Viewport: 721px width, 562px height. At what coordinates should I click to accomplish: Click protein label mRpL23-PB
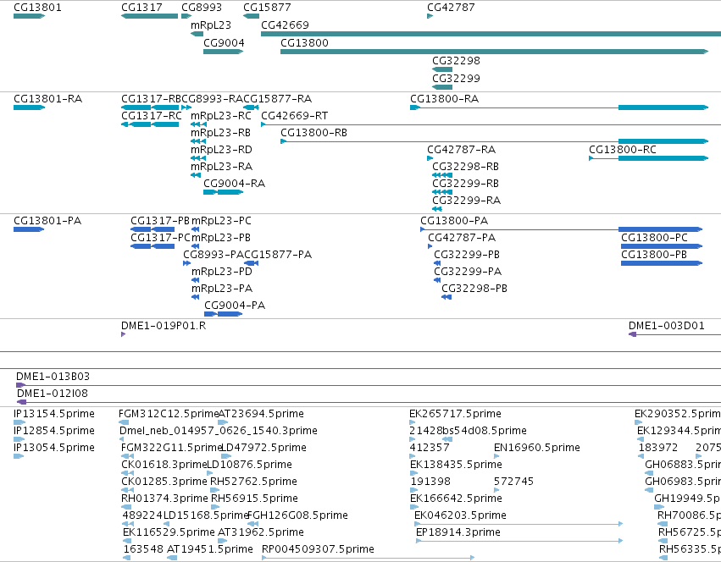(x=221, y=238)
